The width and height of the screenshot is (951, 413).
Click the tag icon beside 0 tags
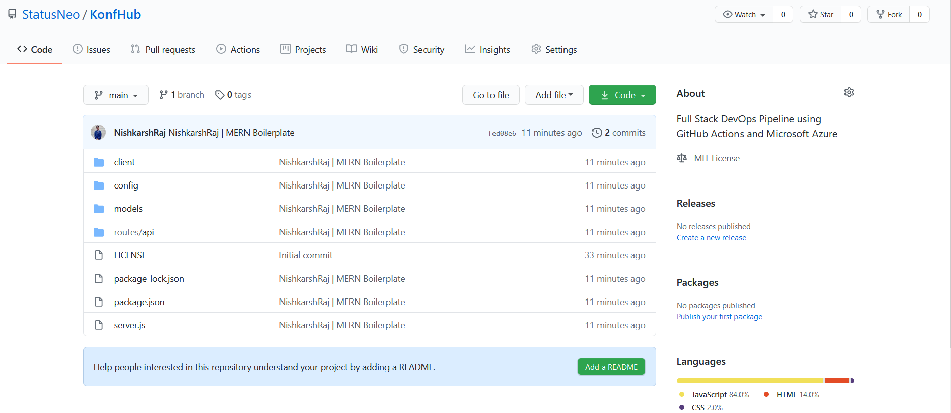[220, 95]
